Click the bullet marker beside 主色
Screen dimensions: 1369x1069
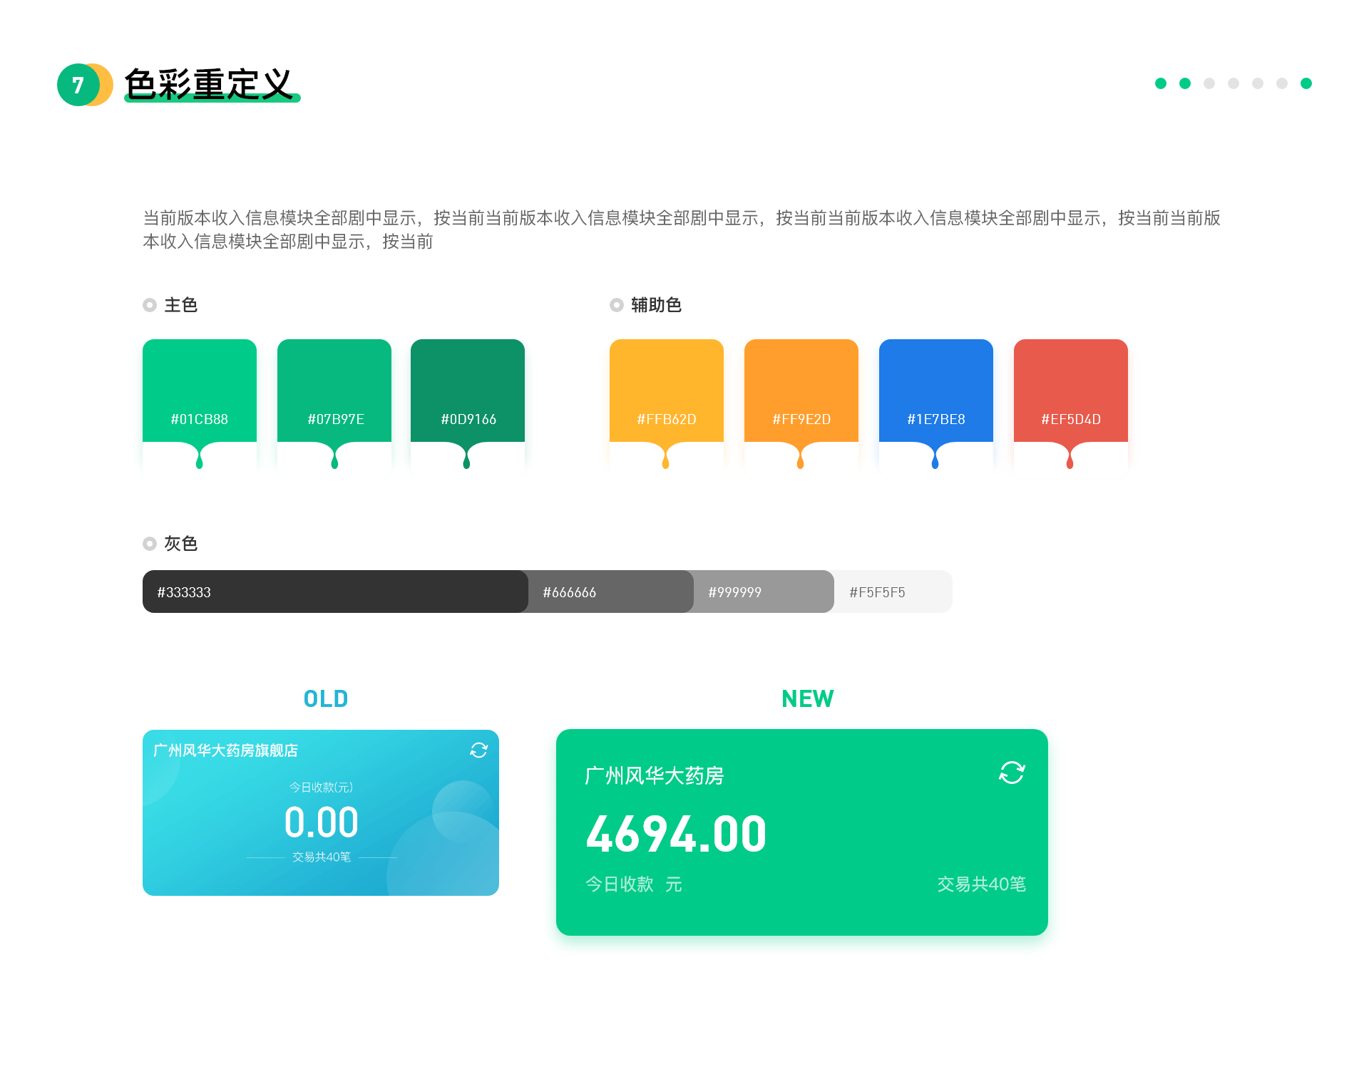click(x=150, y=305)
